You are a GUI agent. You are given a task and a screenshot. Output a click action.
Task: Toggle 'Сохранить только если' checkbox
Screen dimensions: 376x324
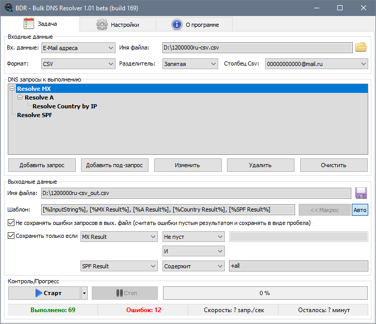click(x=11, y=236)
